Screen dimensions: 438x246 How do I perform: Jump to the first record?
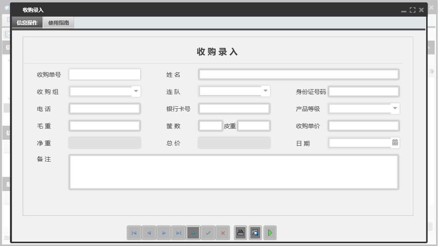pos(134,233)
